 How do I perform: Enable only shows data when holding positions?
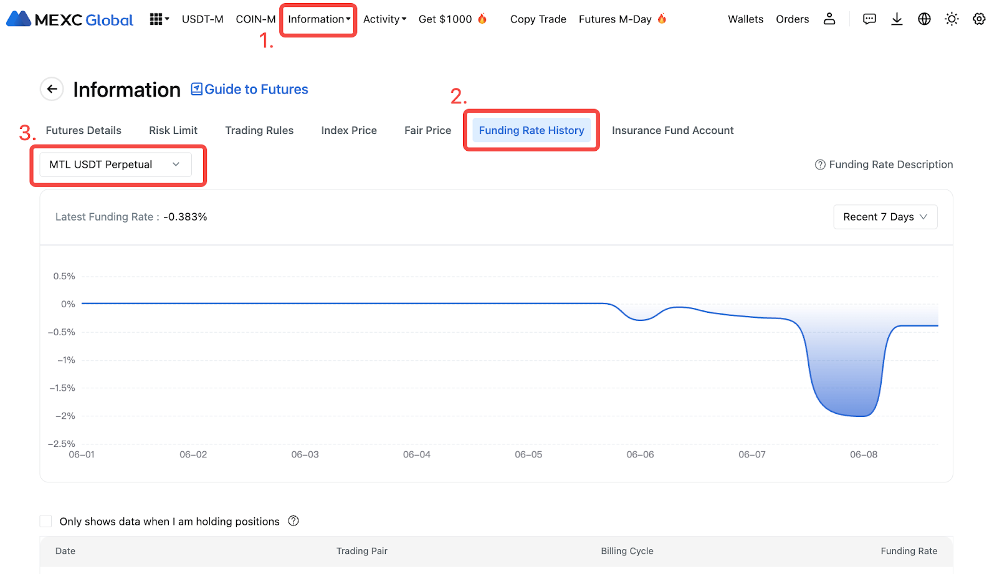pyautogui.click(x=46, y=521)
